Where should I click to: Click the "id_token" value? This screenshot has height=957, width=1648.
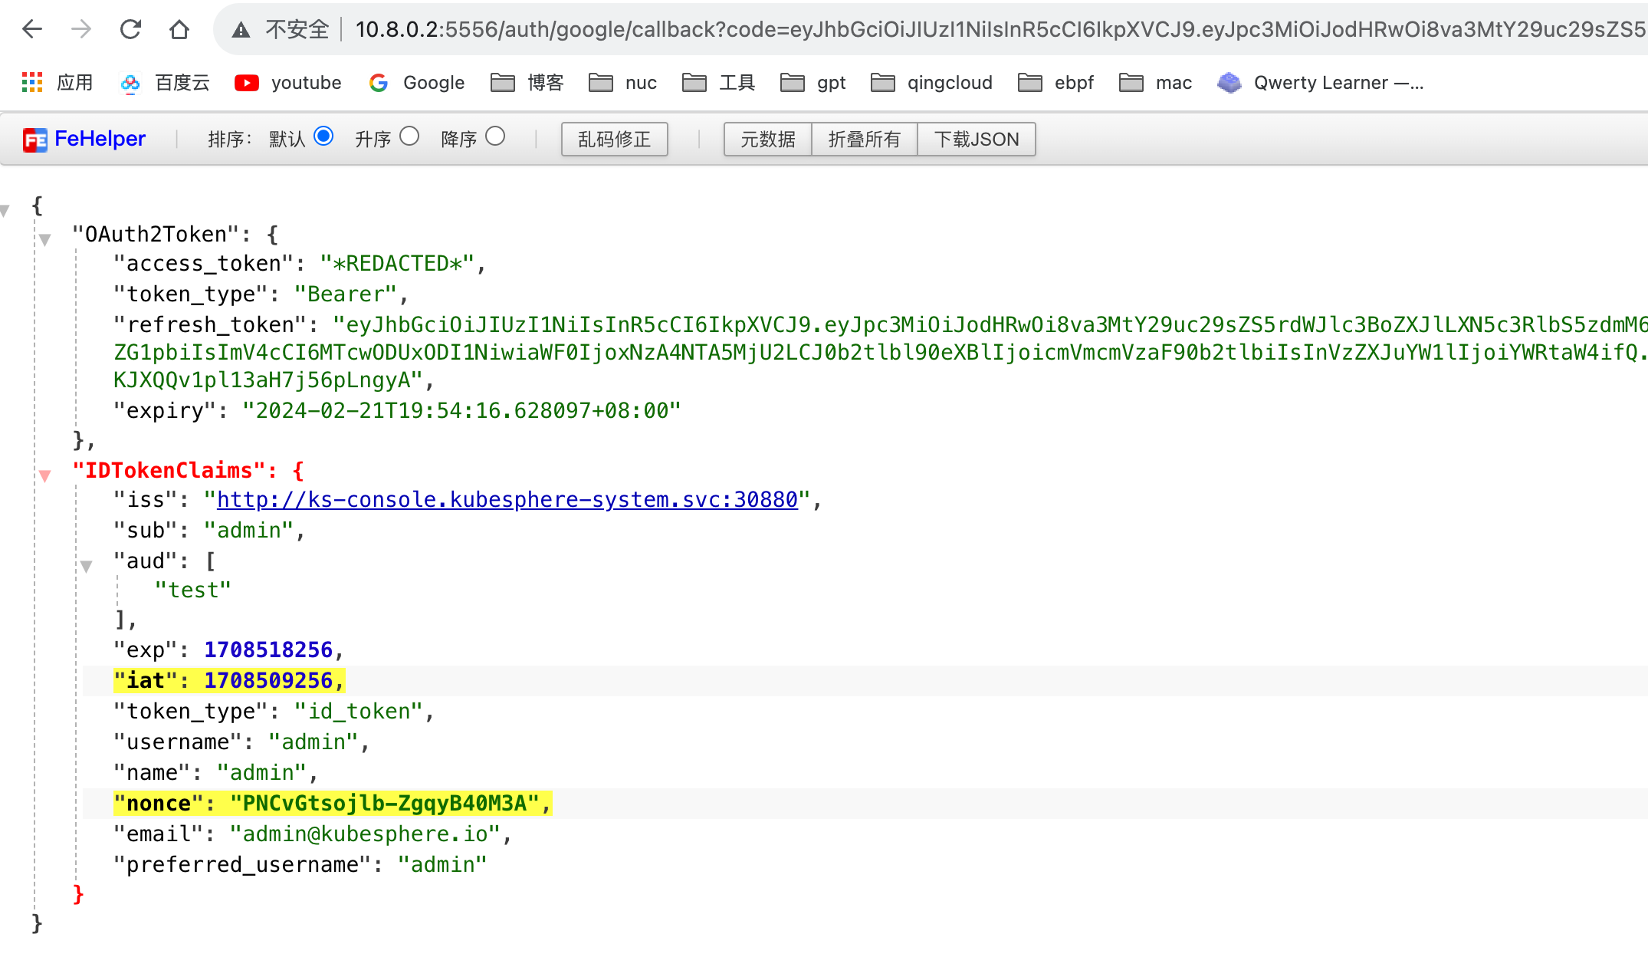point(359,712)
